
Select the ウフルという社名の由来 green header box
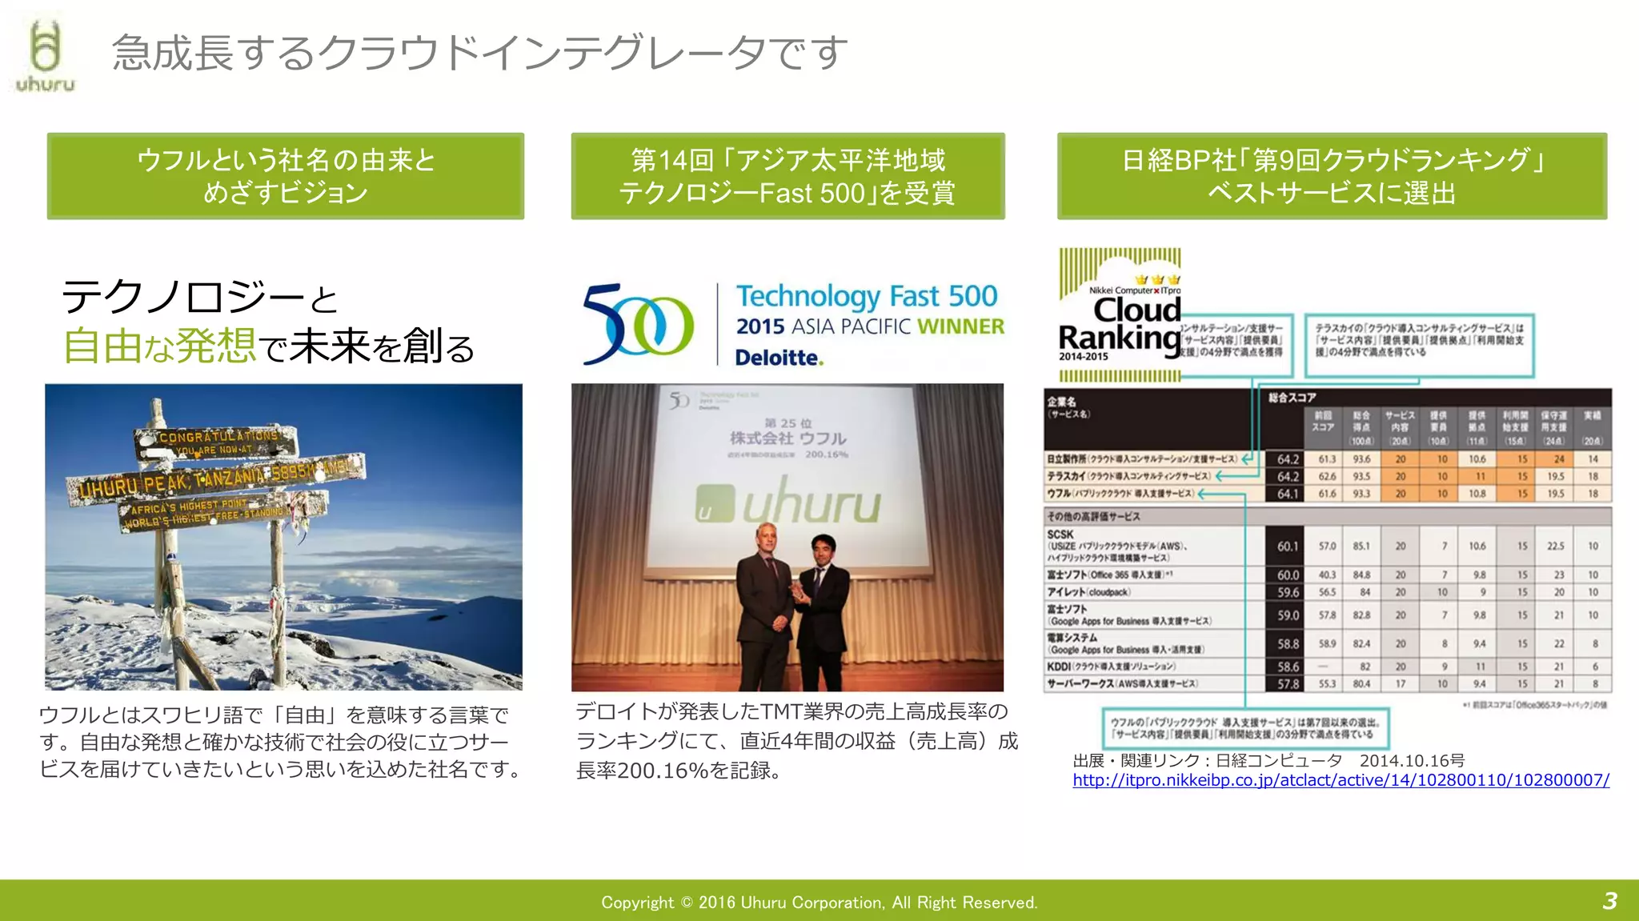[x=286, y=176]
